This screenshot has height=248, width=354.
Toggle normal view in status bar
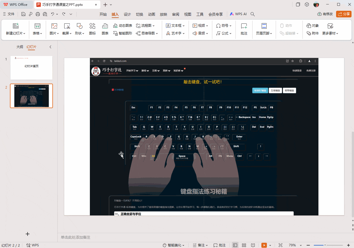[x=235, y=245]
